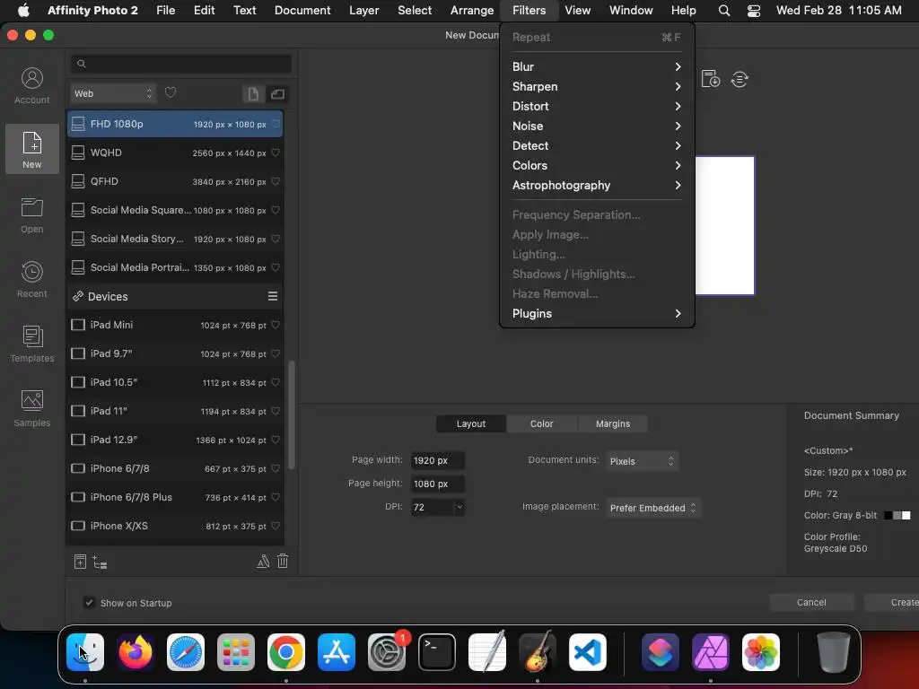Open the Account section in sidebar
Screen dimensions: 919x689
(x=31, y=86)
